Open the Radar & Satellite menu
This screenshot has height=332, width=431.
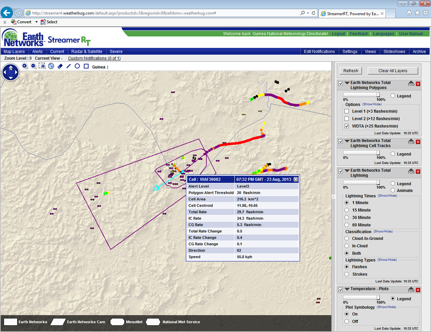coord(87,52)
